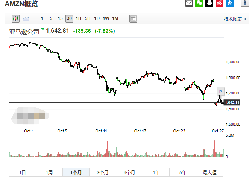
Task: Switch to the 1日 range tab
Action: [23, 172]
